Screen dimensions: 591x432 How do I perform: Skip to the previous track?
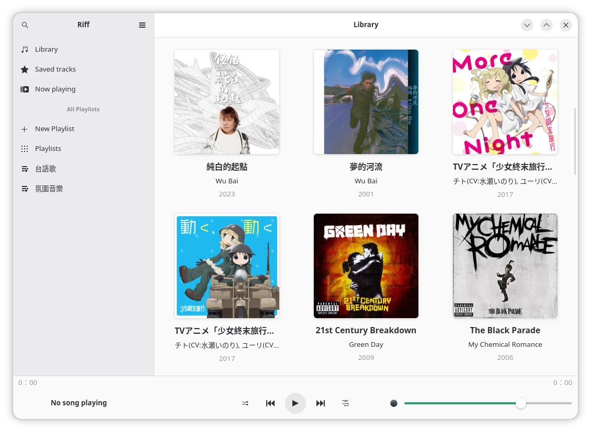tap(270, 403)
